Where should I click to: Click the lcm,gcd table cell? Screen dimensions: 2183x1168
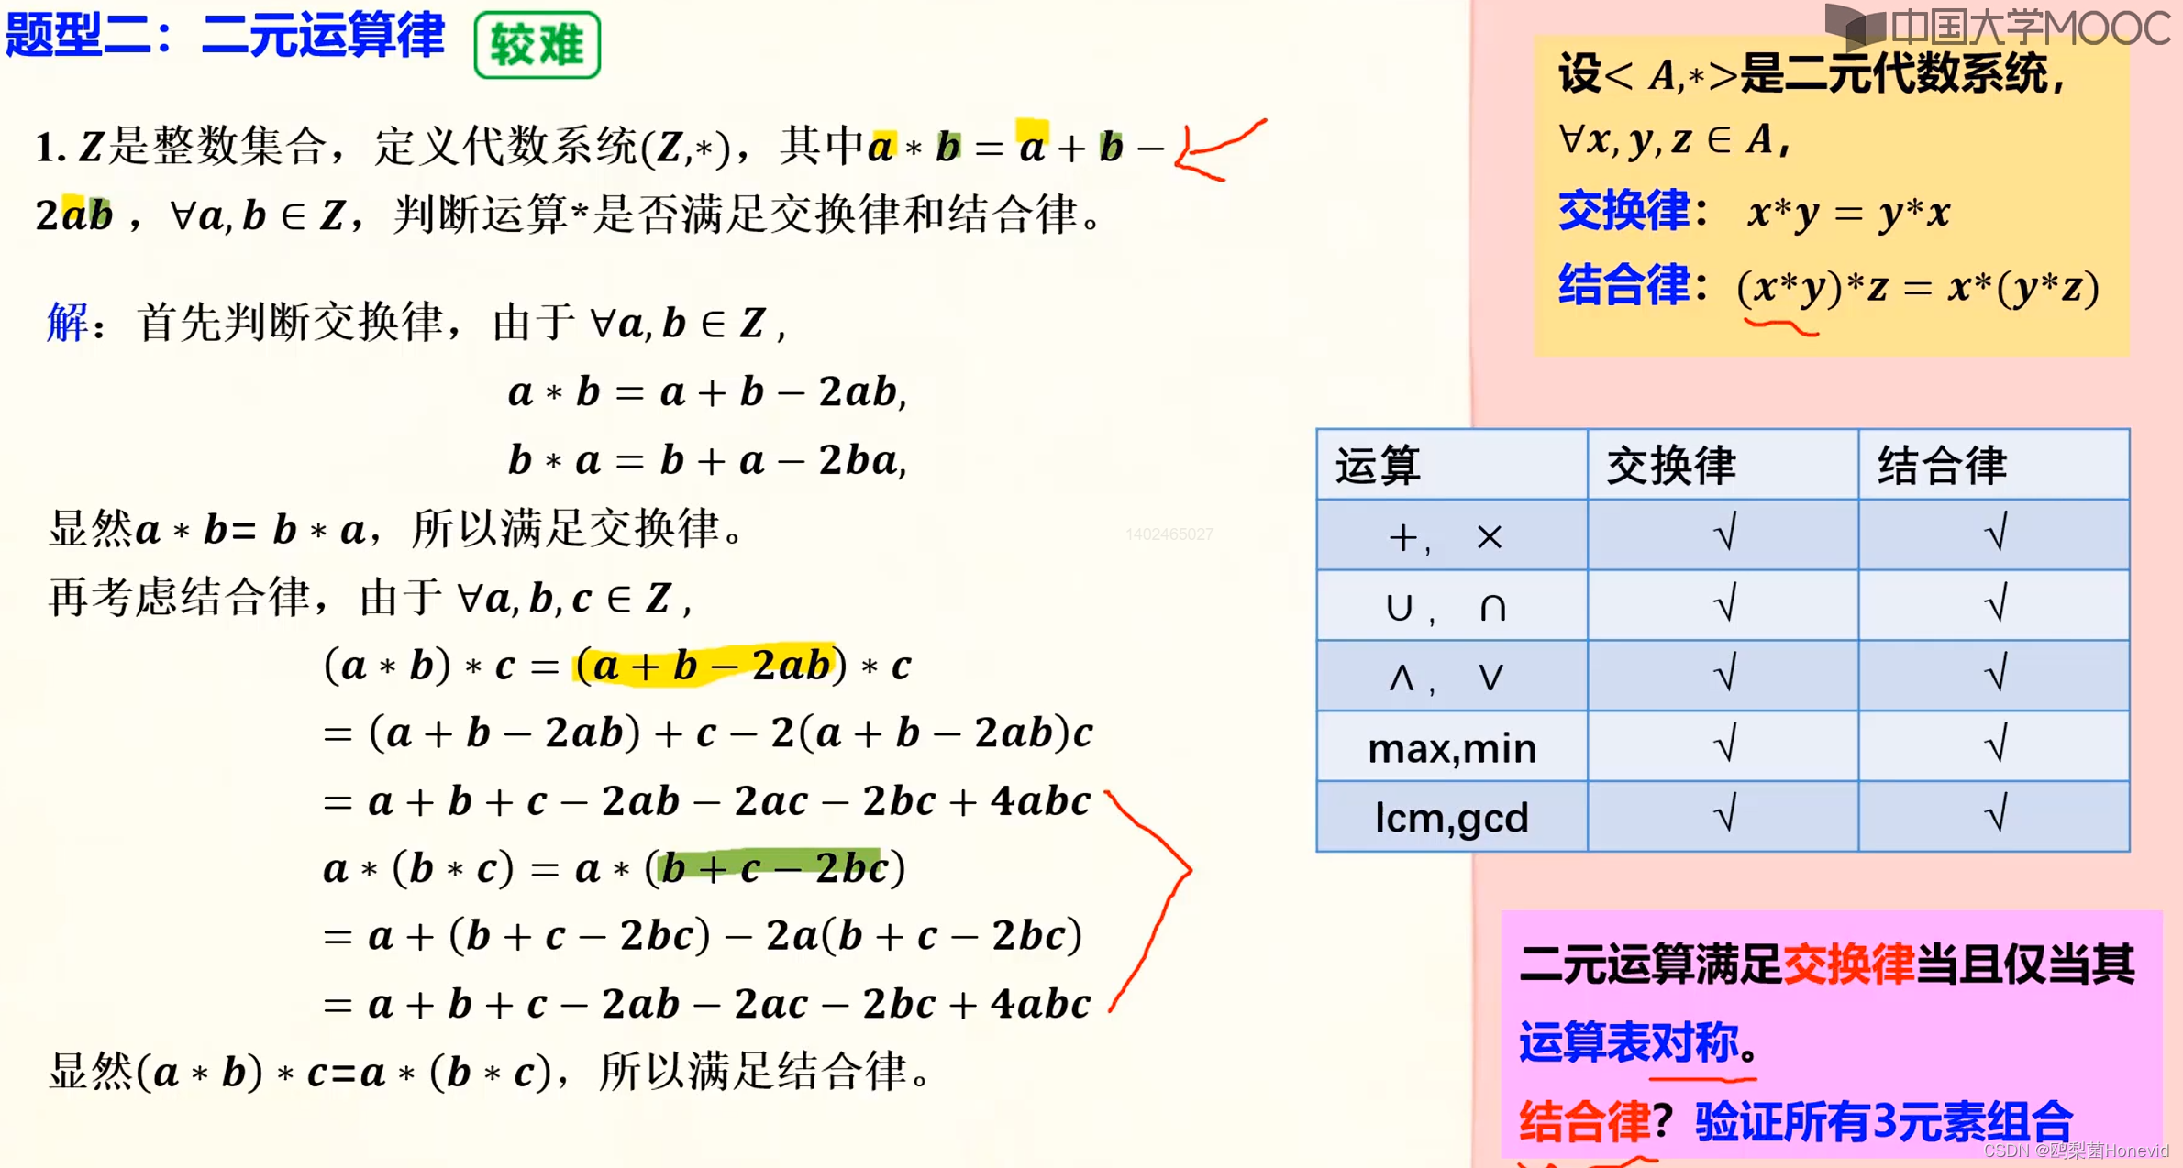(x=1451, y=817)
